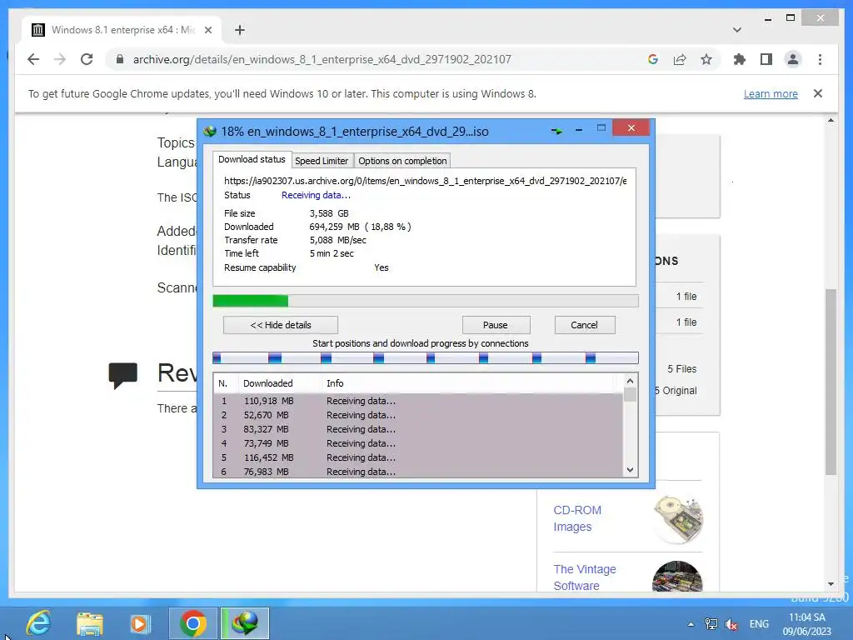Select connection row 1 with 110,918 MB
The height and width of the screenshot is (640, 853).
418,401
